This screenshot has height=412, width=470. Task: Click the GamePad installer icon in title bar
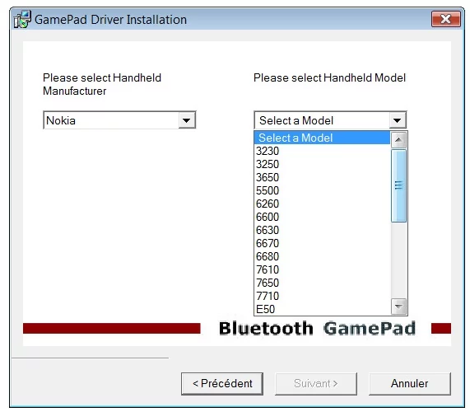22,20
